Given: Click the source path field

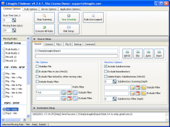Looking at the screenshot, I should click(76, 51).
